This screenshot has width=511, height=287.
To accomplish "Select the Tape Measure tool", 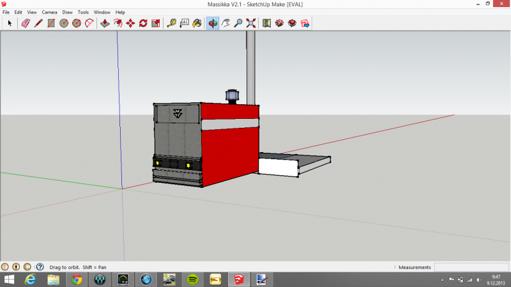I will (x=171, y=23).
